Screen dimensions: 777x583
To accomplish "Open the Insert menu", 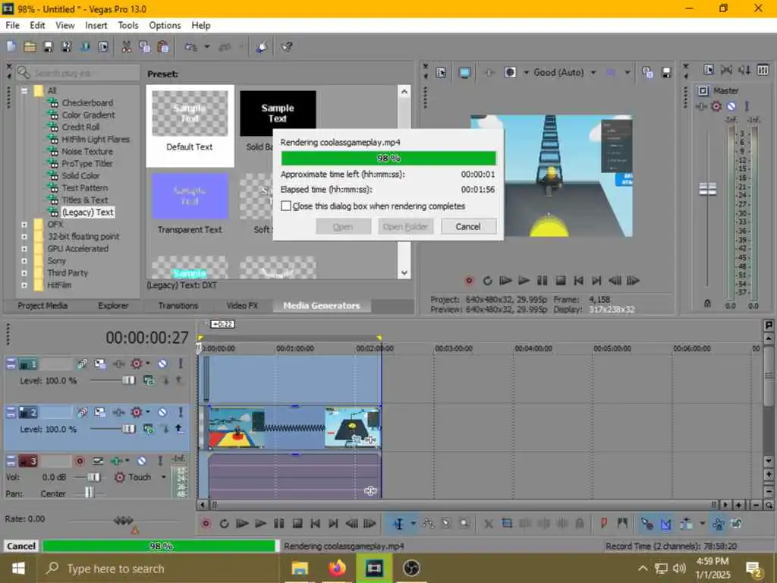I will [96, 25].
